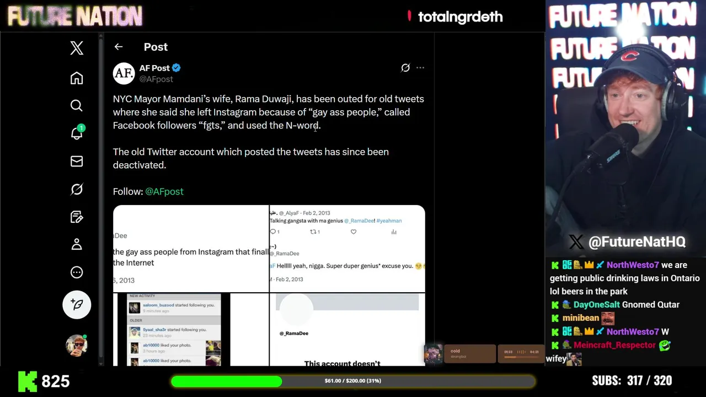The height and width of the screenshot is (397, 706).
Task: Click the @FutureNatHQ handle overlay
Action: coord(637,242)
